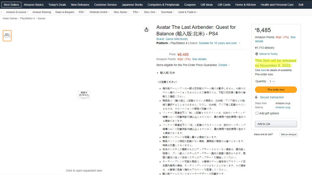Go to Today's Deals in top navigation

tap(57, 4)
